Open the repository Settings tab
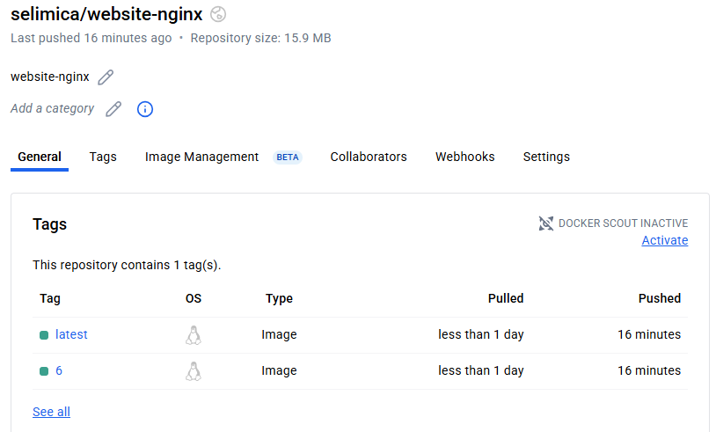 pos(546,157)
